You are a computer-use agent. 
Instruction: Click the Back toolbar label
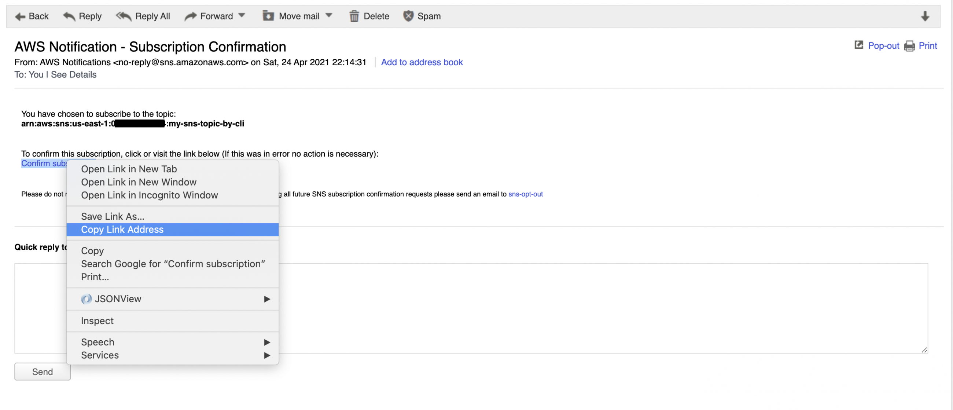pyautogui.click(x=38, y=16)
